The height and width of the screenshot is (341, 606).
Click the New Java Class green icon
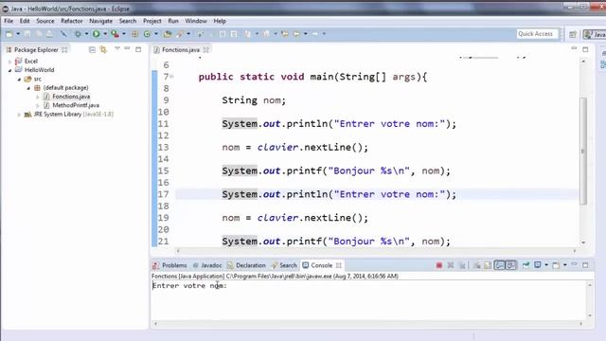click(x=147, y=34)
